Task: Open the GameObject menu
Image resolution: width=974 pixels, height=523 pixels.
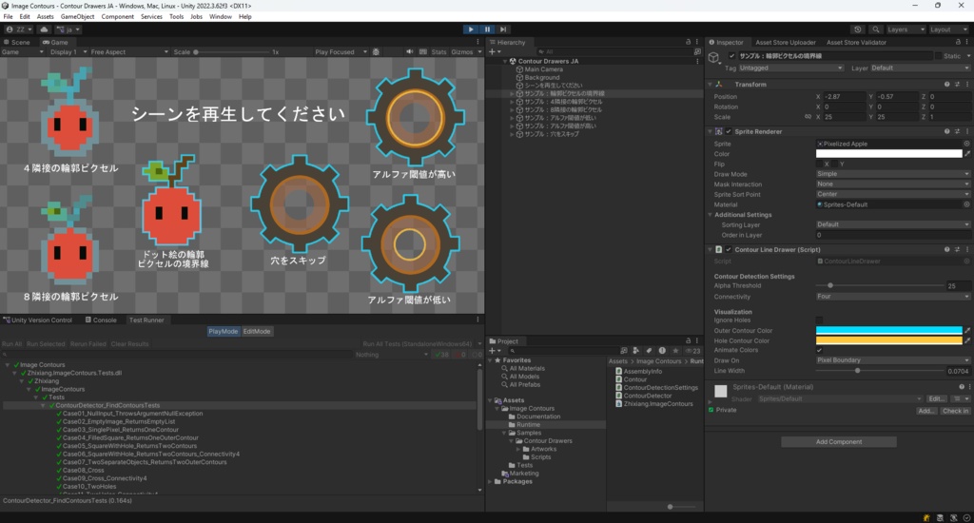Action: (77, 17)
